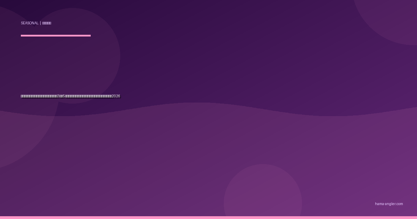The width and height of the screenshot is (417, 219).
Task: Click the start of the subtitle text line
Action: coord(22,96)
